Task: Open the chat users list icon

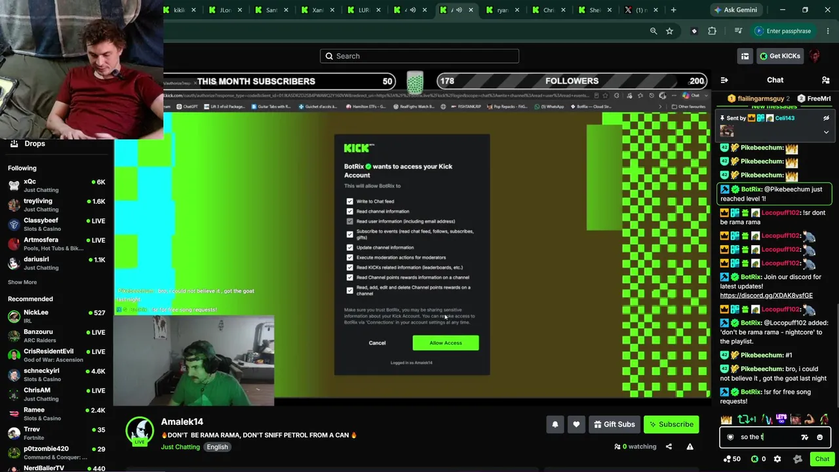Action: (x=826, y=80)
